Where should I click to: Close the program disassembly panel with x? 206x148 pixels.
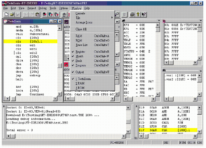(136, 106)
